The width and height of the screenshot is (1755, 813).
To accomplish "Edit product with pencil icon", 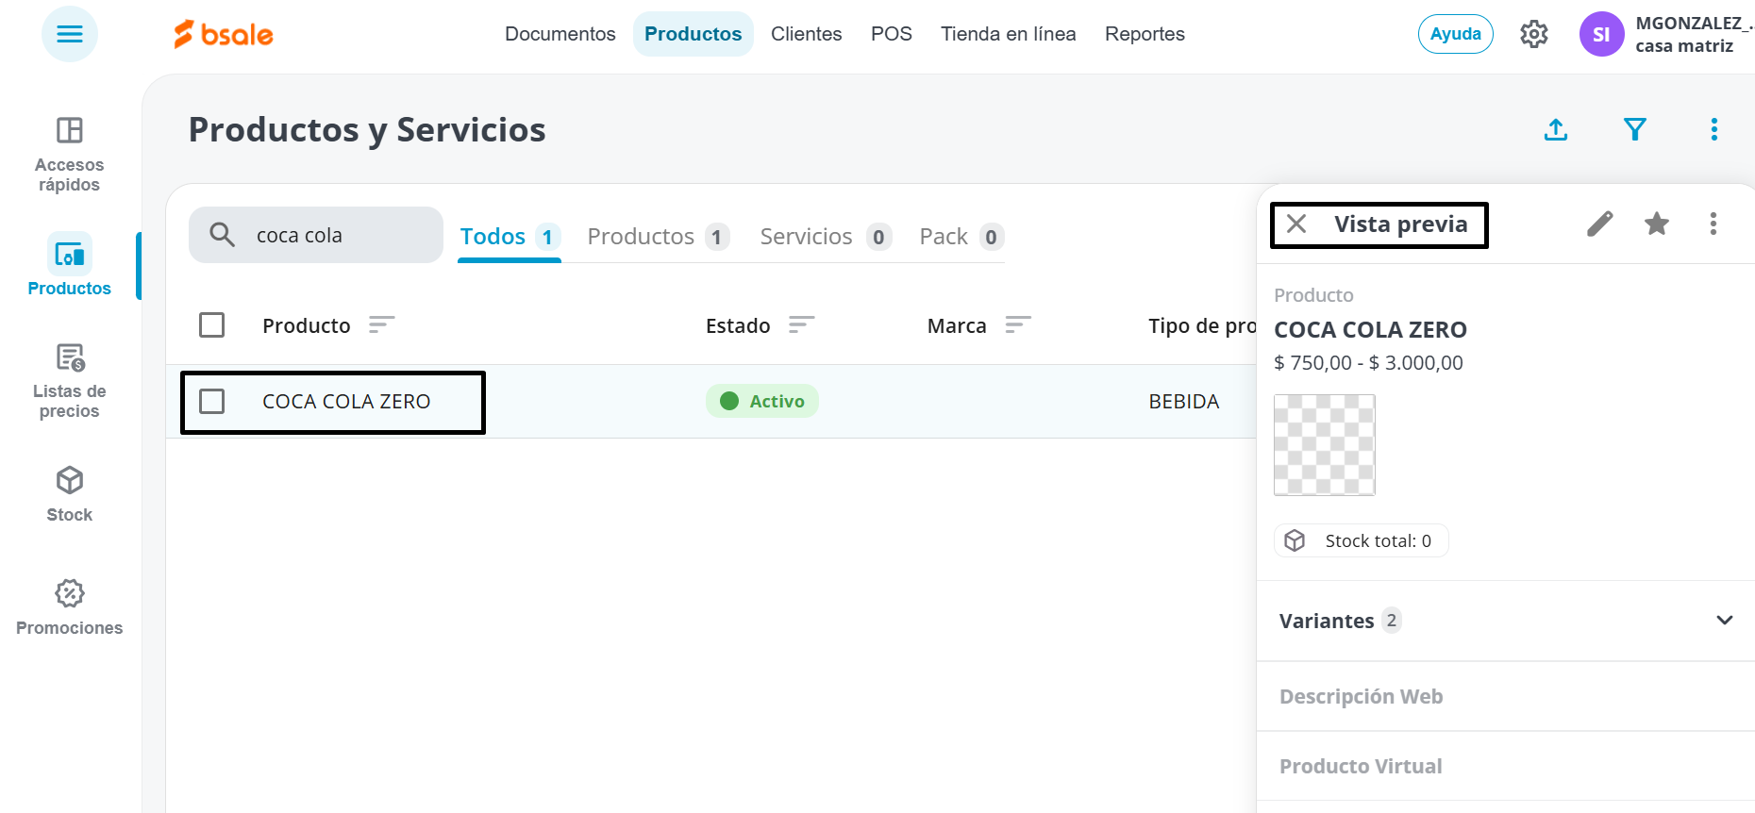I will tap(1599, 224).
